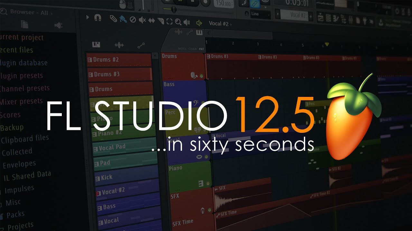
Task: Mute the Piano track green LED
Action: 208,184
